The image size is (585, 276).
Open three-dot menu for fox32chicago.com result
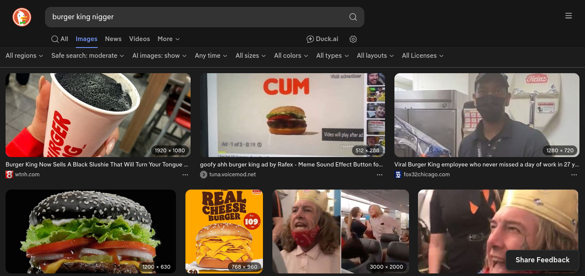pos(574,175)
